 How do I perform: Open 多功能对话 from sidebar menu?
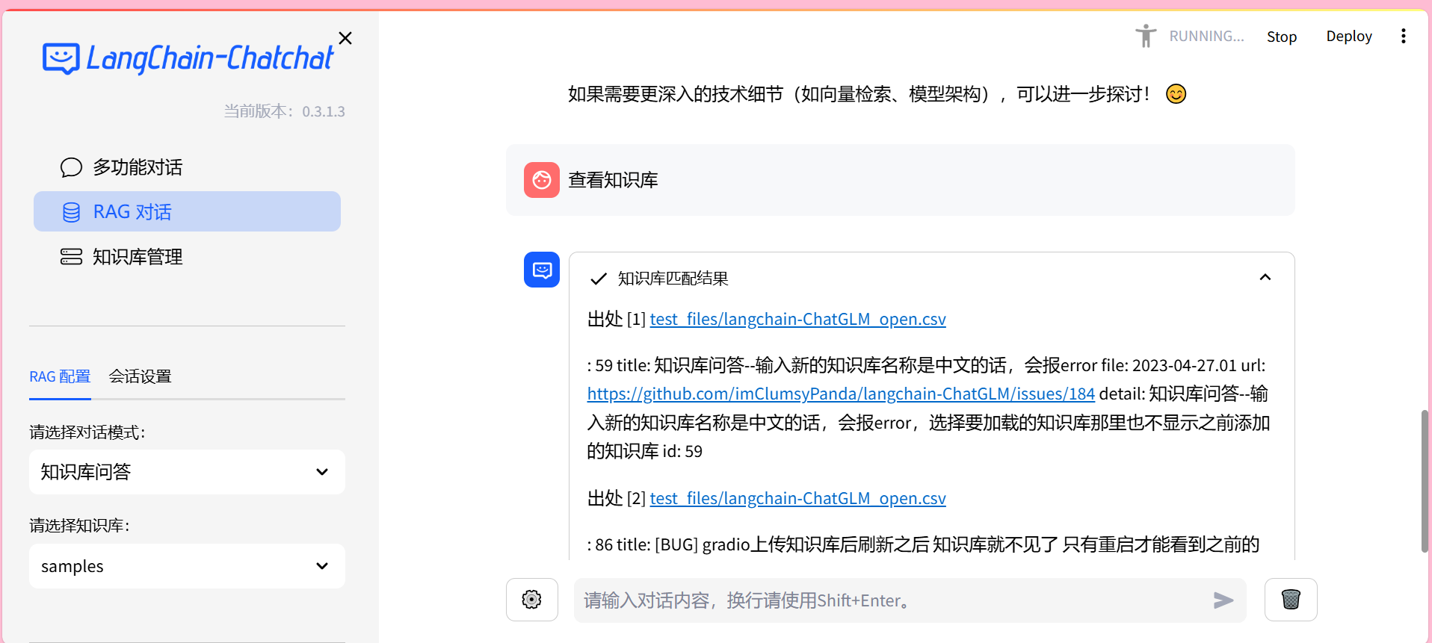point(187,167)
